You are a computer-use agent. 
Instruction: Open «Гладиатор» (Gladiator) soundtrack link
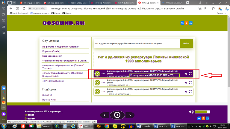(x=61, y=47)
